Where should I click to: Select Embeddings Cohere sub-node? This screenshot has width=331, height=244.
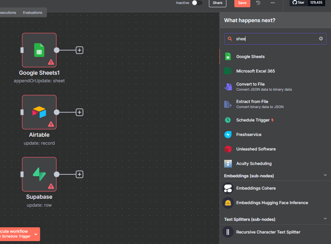275,188
